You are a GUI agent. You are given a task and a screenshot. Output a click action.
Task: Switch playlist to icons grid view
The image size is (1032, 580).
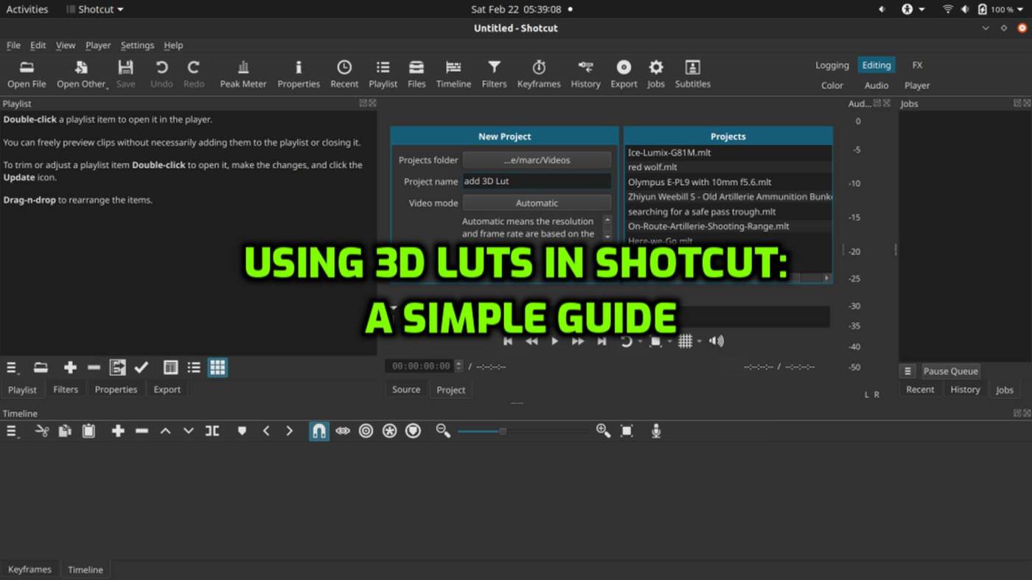(x=217, y=367)
